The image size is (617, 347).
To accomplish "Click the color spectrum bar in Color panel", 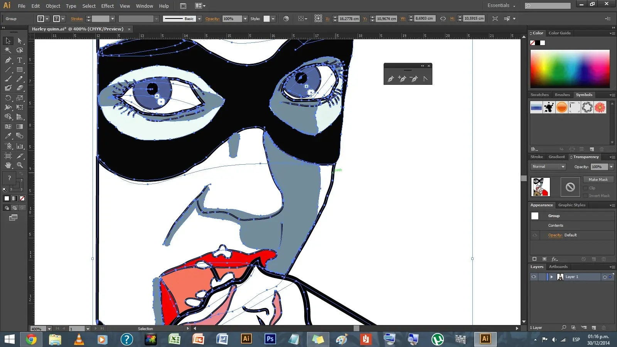I will [570, 69].
